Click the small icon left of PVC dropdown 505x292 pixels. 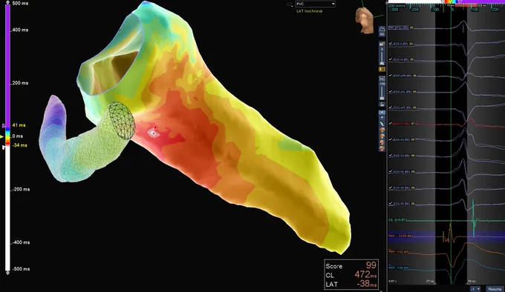290,4
